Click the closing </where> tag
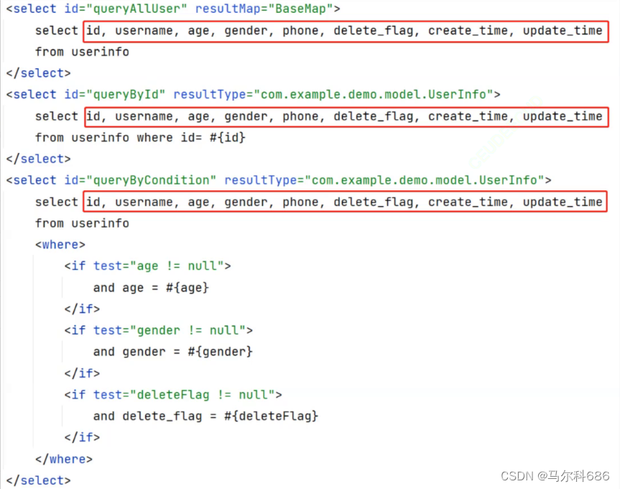620x489 pixels. click(64, 459)
